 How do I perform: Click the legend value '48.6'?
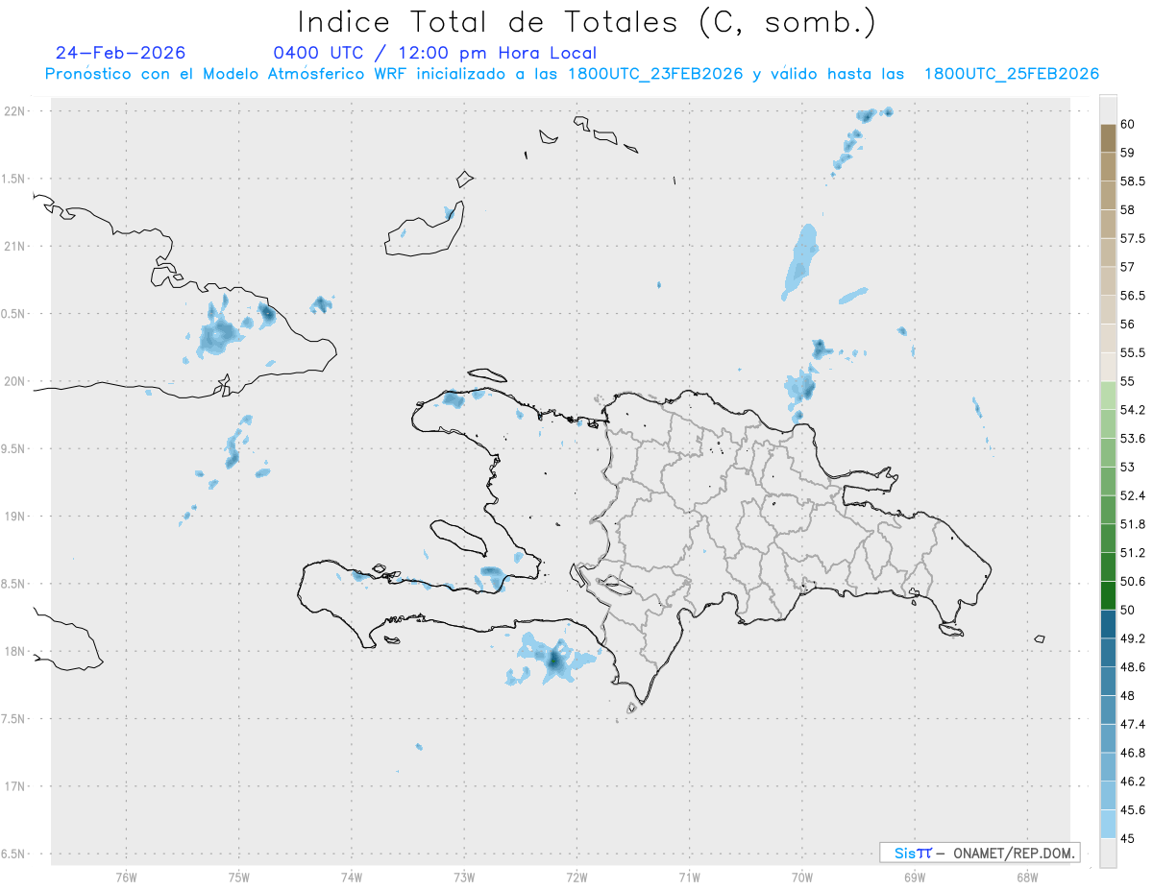[1133, 667]
